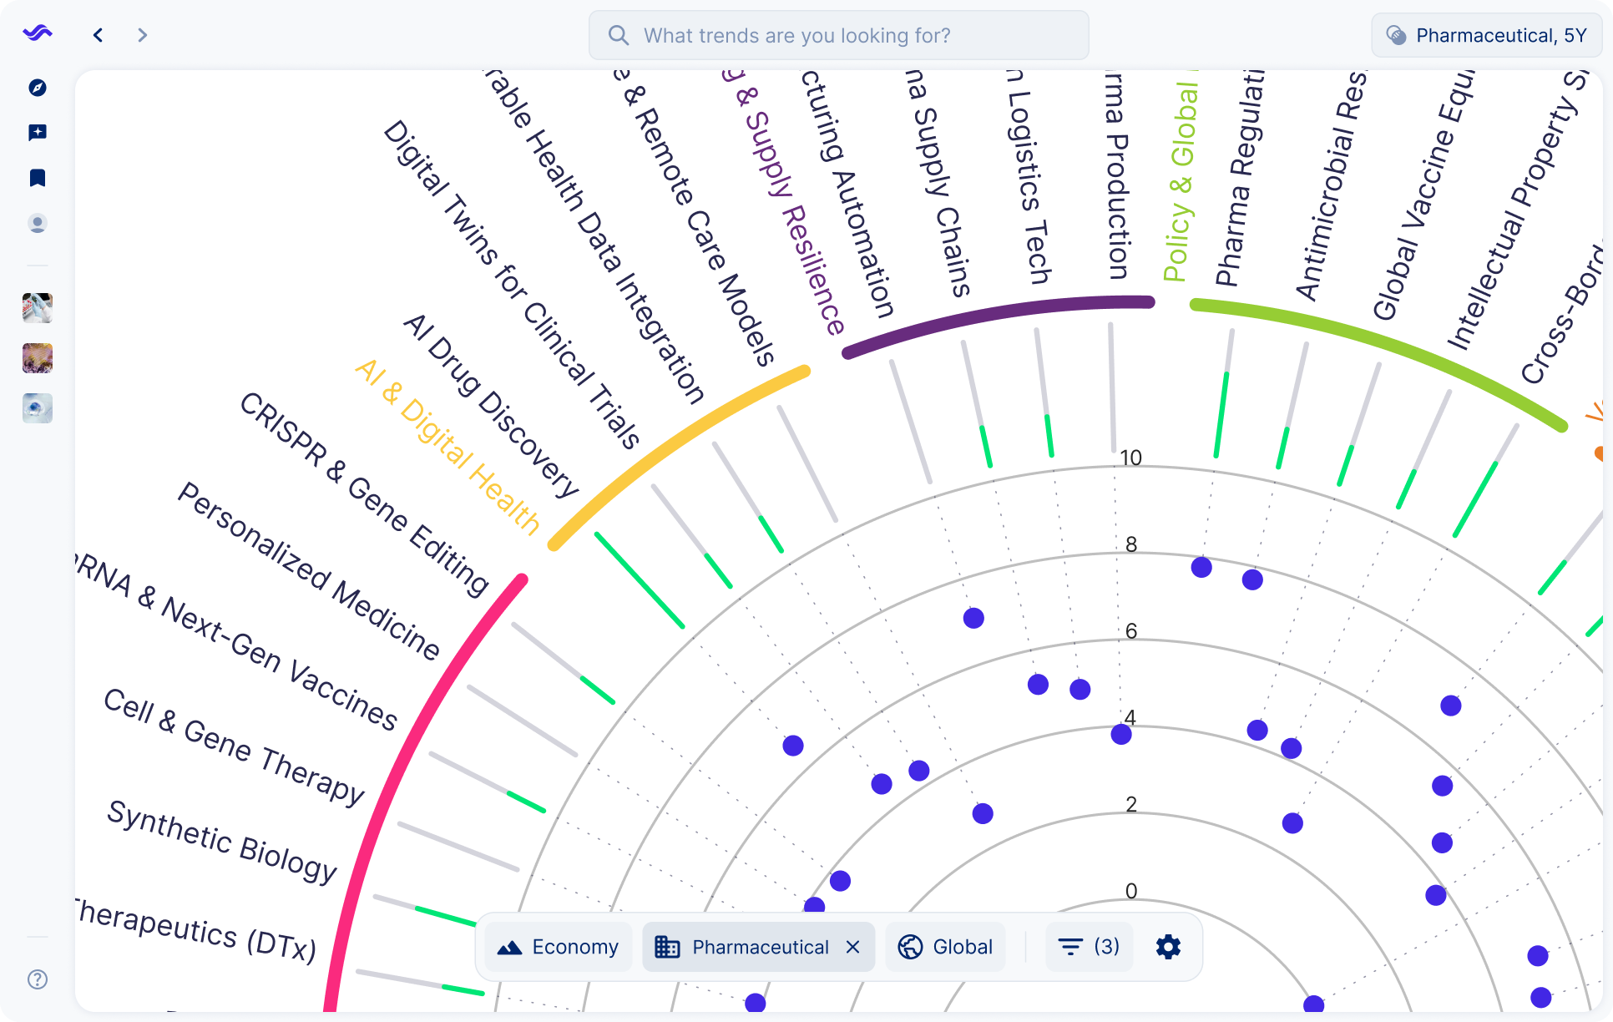Click the Pharmaceutical, 5Y context button

[1486, 35]
